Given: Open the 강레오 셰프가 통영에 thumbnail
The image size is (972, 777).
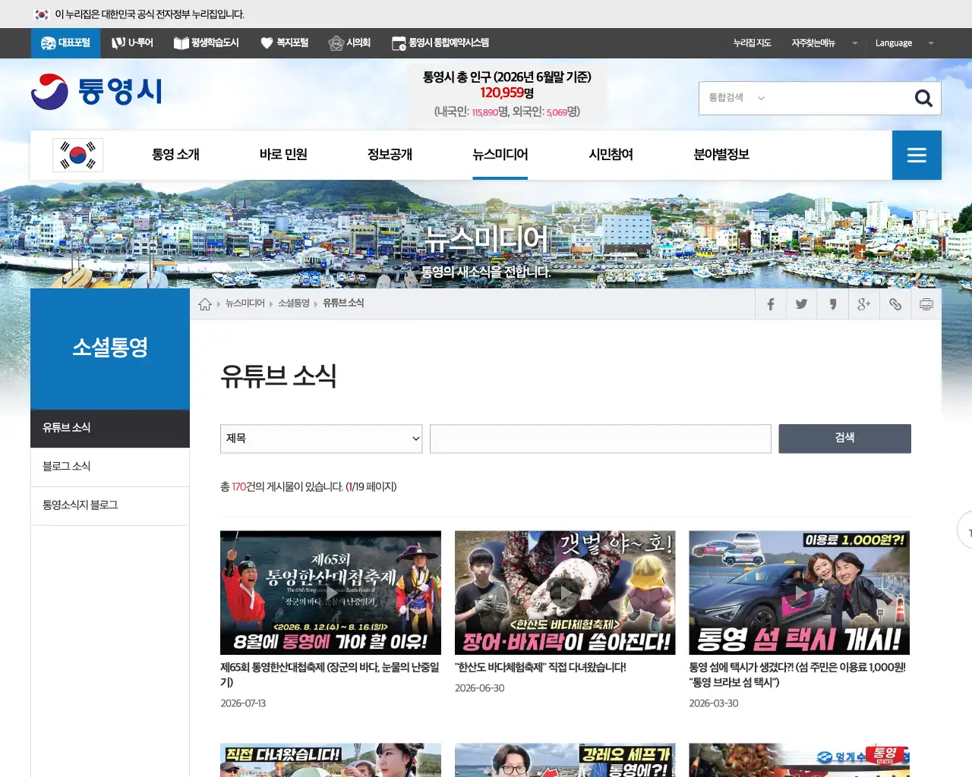Looking at the screenshot, I should 565,760.
